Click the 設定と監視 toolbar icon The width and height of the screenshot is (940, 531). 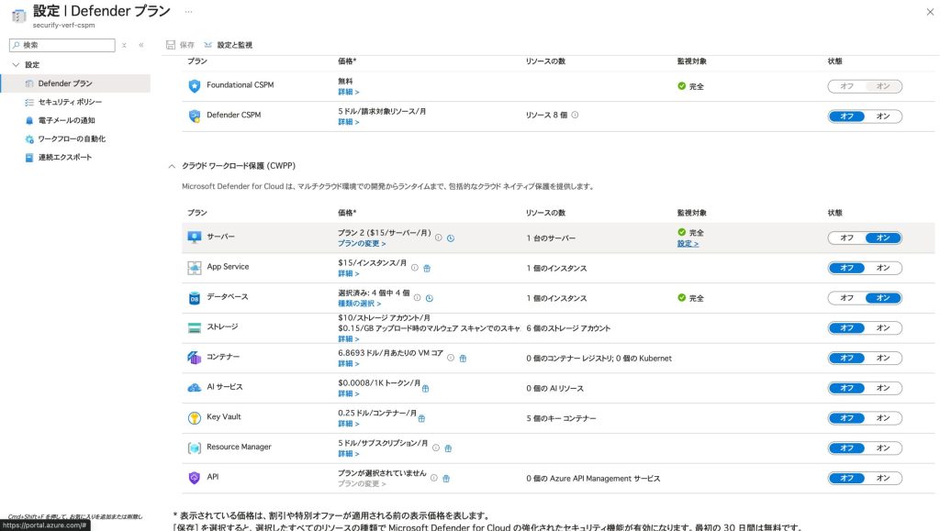click(209, 45)
